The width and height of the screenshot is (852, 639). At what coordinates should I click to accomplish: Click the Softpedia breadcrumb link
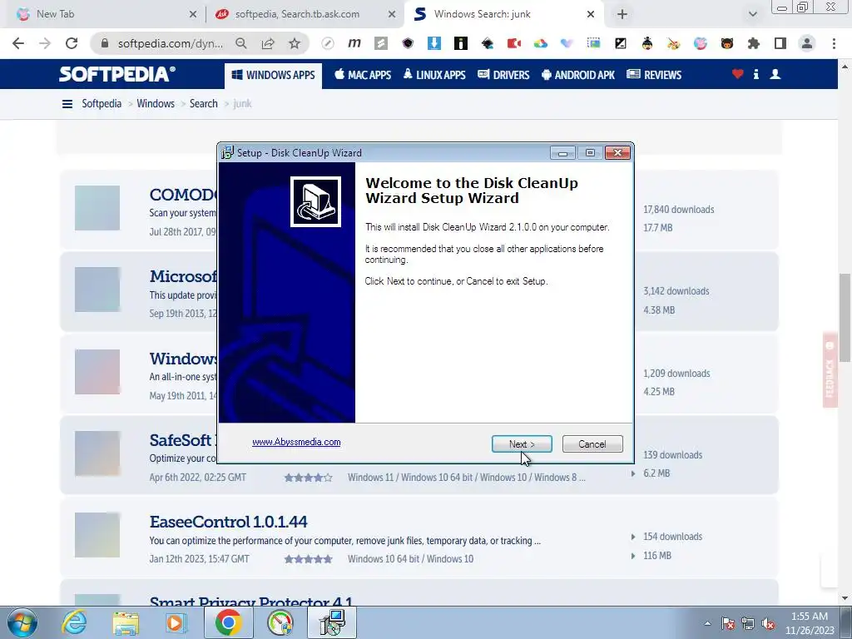pyautogui.click(x=102, y=104)
